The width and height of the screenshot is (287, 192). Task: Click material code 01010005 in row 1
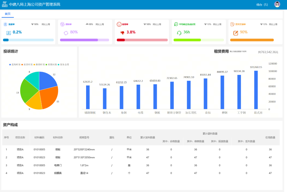39,150
